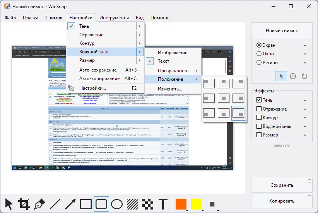This screenshot has height=213, width=318.
Task: Enable the Водяной знак effect checkbox
Action: 259,126
